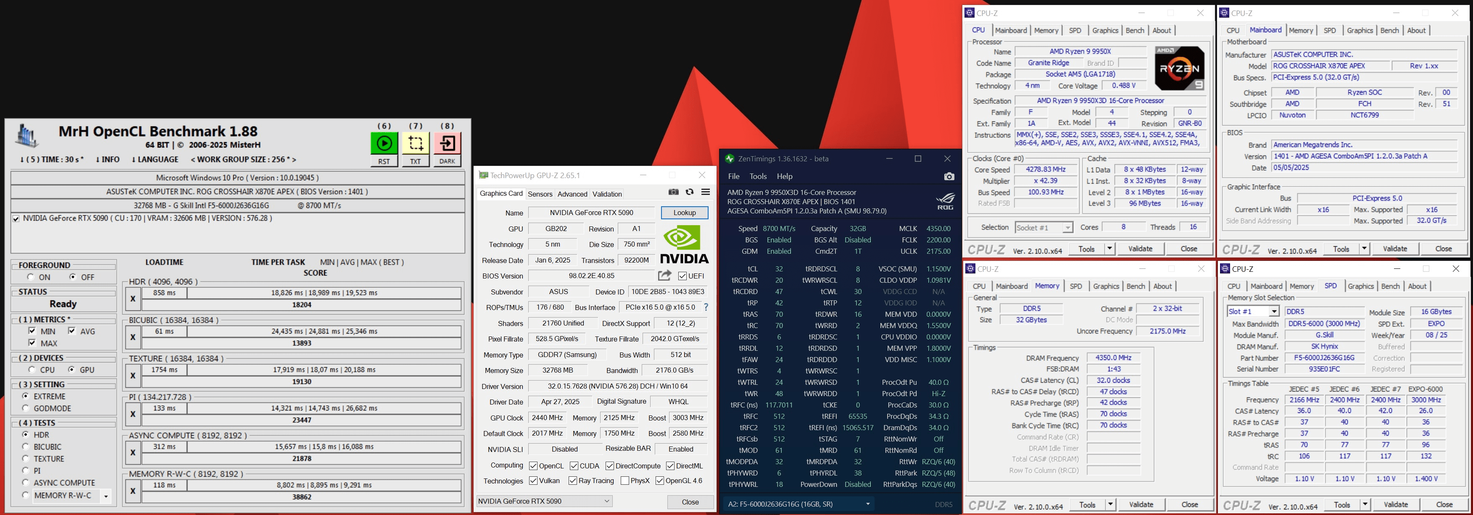1473x515 pixels.
Task: Click Close button in GPU-Z
Action: pyautogui.click(x=690, y=502)
